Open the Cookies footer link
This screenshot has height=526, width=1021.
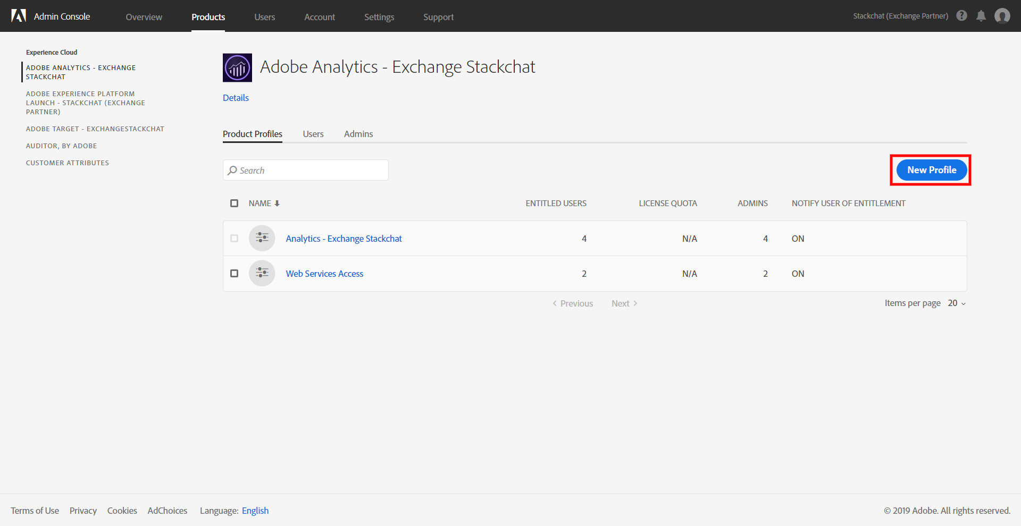pyautogui.click(x=122, y=511)
